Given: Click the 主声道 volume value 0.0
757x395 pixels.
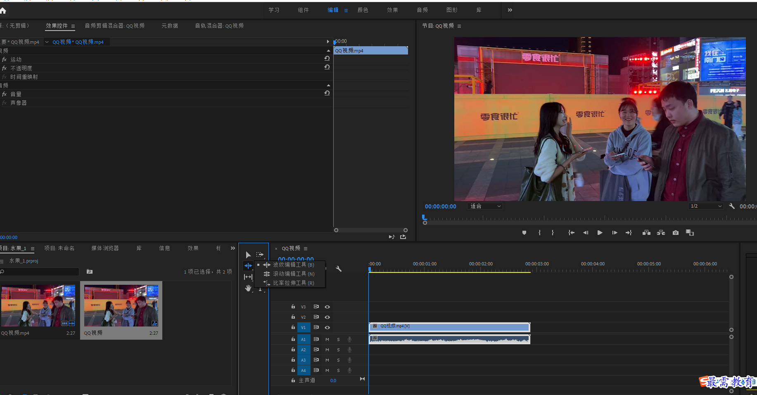Looking at the screenshot, I should pos(333,381).
